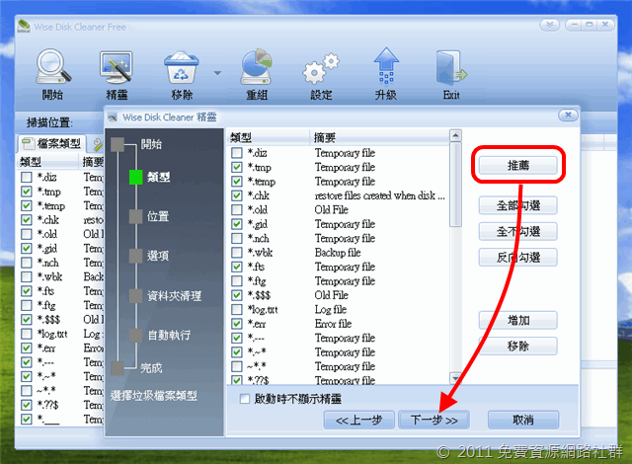The height and width of the screenshot is (464, 632).
Task: Click the 類型 column header in main window
Action: tap(48, 162)
